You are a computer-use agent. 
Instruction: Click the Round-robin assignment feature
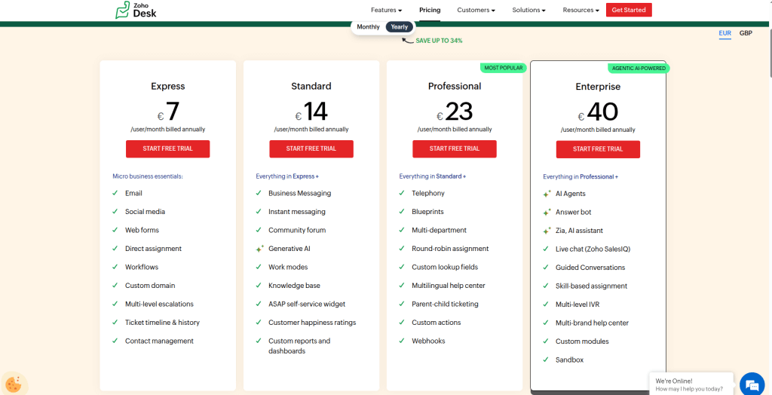pos(450,249)
